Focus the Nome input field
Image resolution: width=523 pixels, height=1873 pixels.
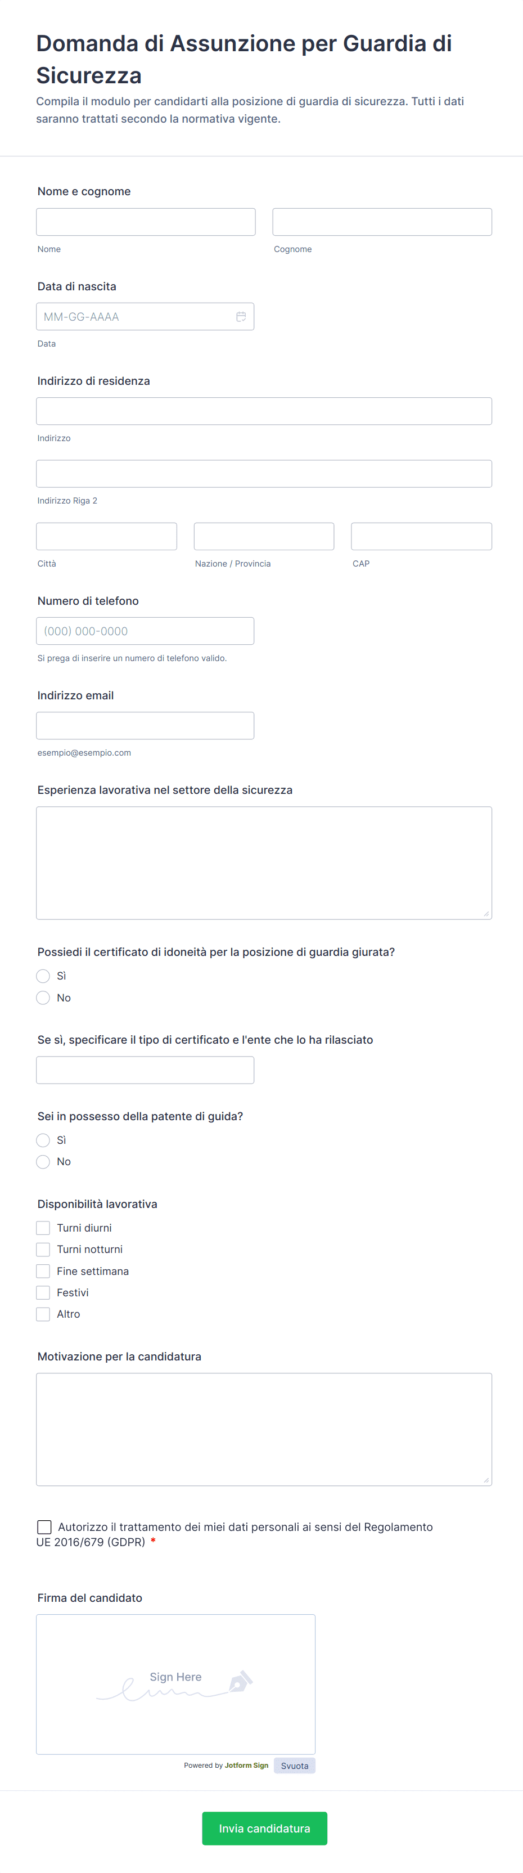pyautogui.click(x=145, y=222)
